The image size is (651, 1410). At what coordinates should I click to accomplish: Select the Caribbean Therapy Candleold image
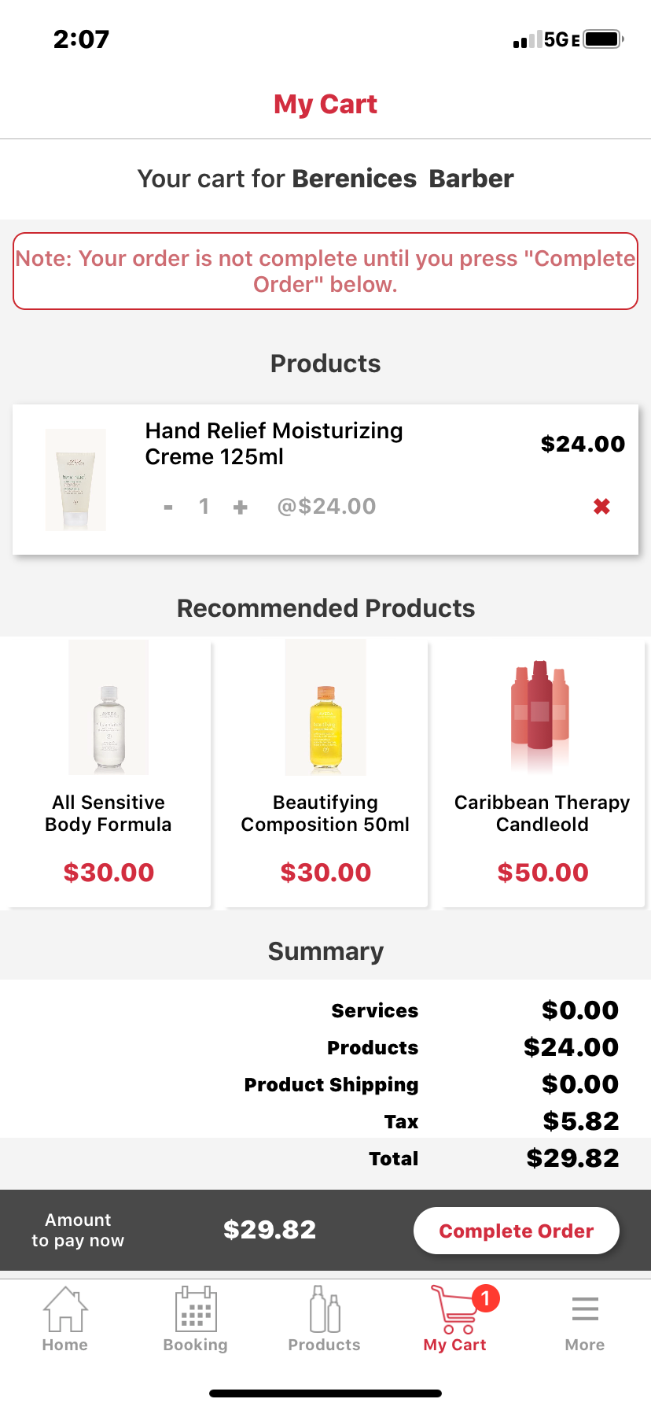[x=540, y=708]
